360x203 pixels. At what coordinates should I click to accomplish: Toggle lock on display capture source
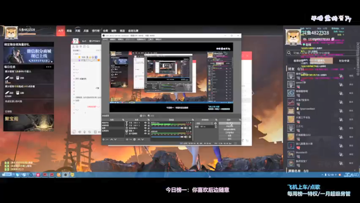tap(148, 134)
